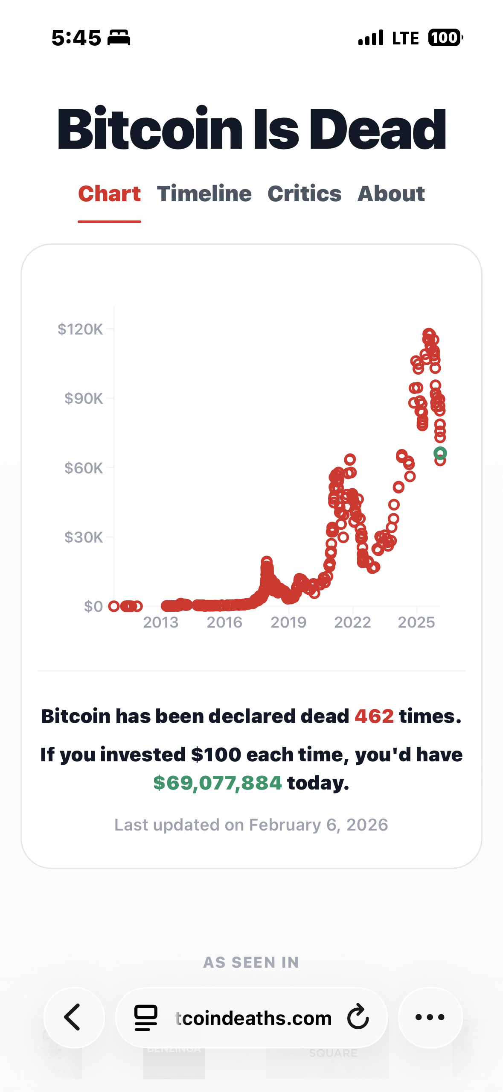
Task: Tap the battery indicator in status bar
Action: tap(445, 38)
